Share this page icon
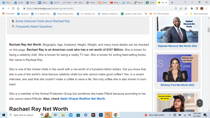 [x=181, y=8]
